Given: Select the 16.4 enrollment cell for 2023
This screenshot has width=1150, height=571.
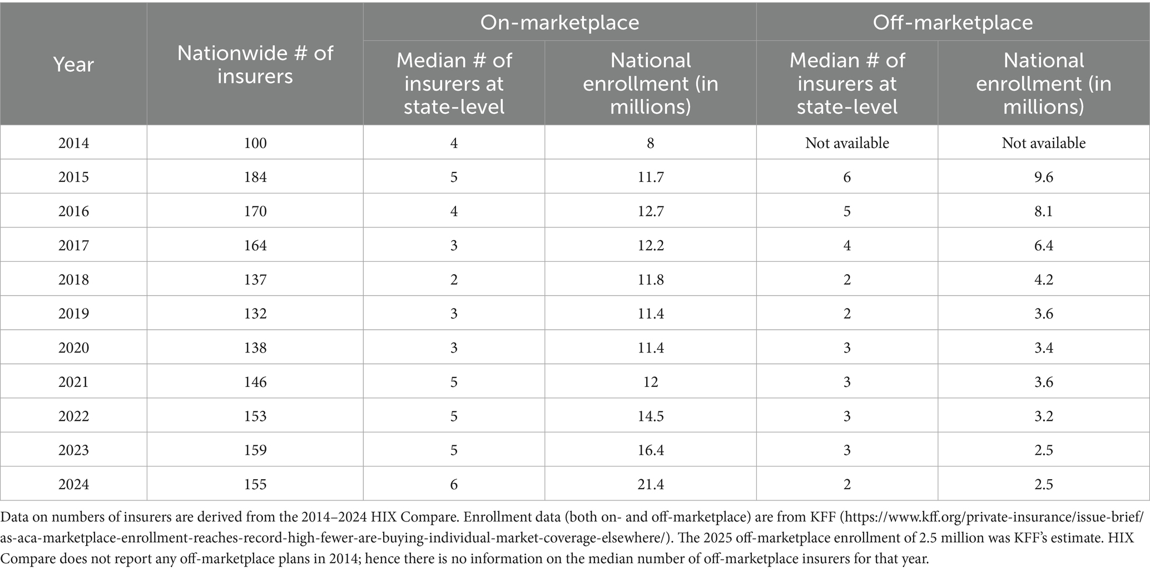Looking at the screenshot, I should 650,450.
